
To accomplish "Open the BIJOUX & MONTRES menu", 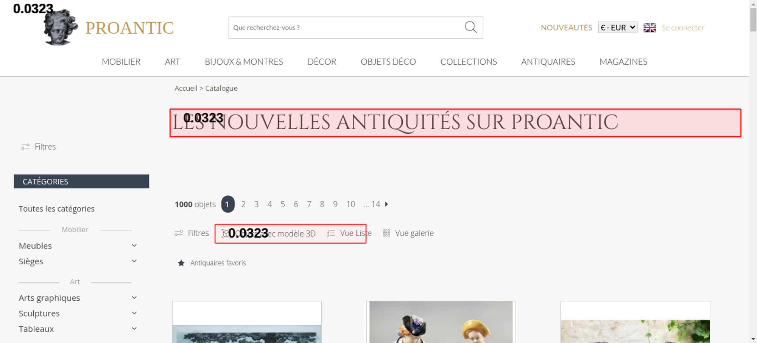I will tap(244, 62).
